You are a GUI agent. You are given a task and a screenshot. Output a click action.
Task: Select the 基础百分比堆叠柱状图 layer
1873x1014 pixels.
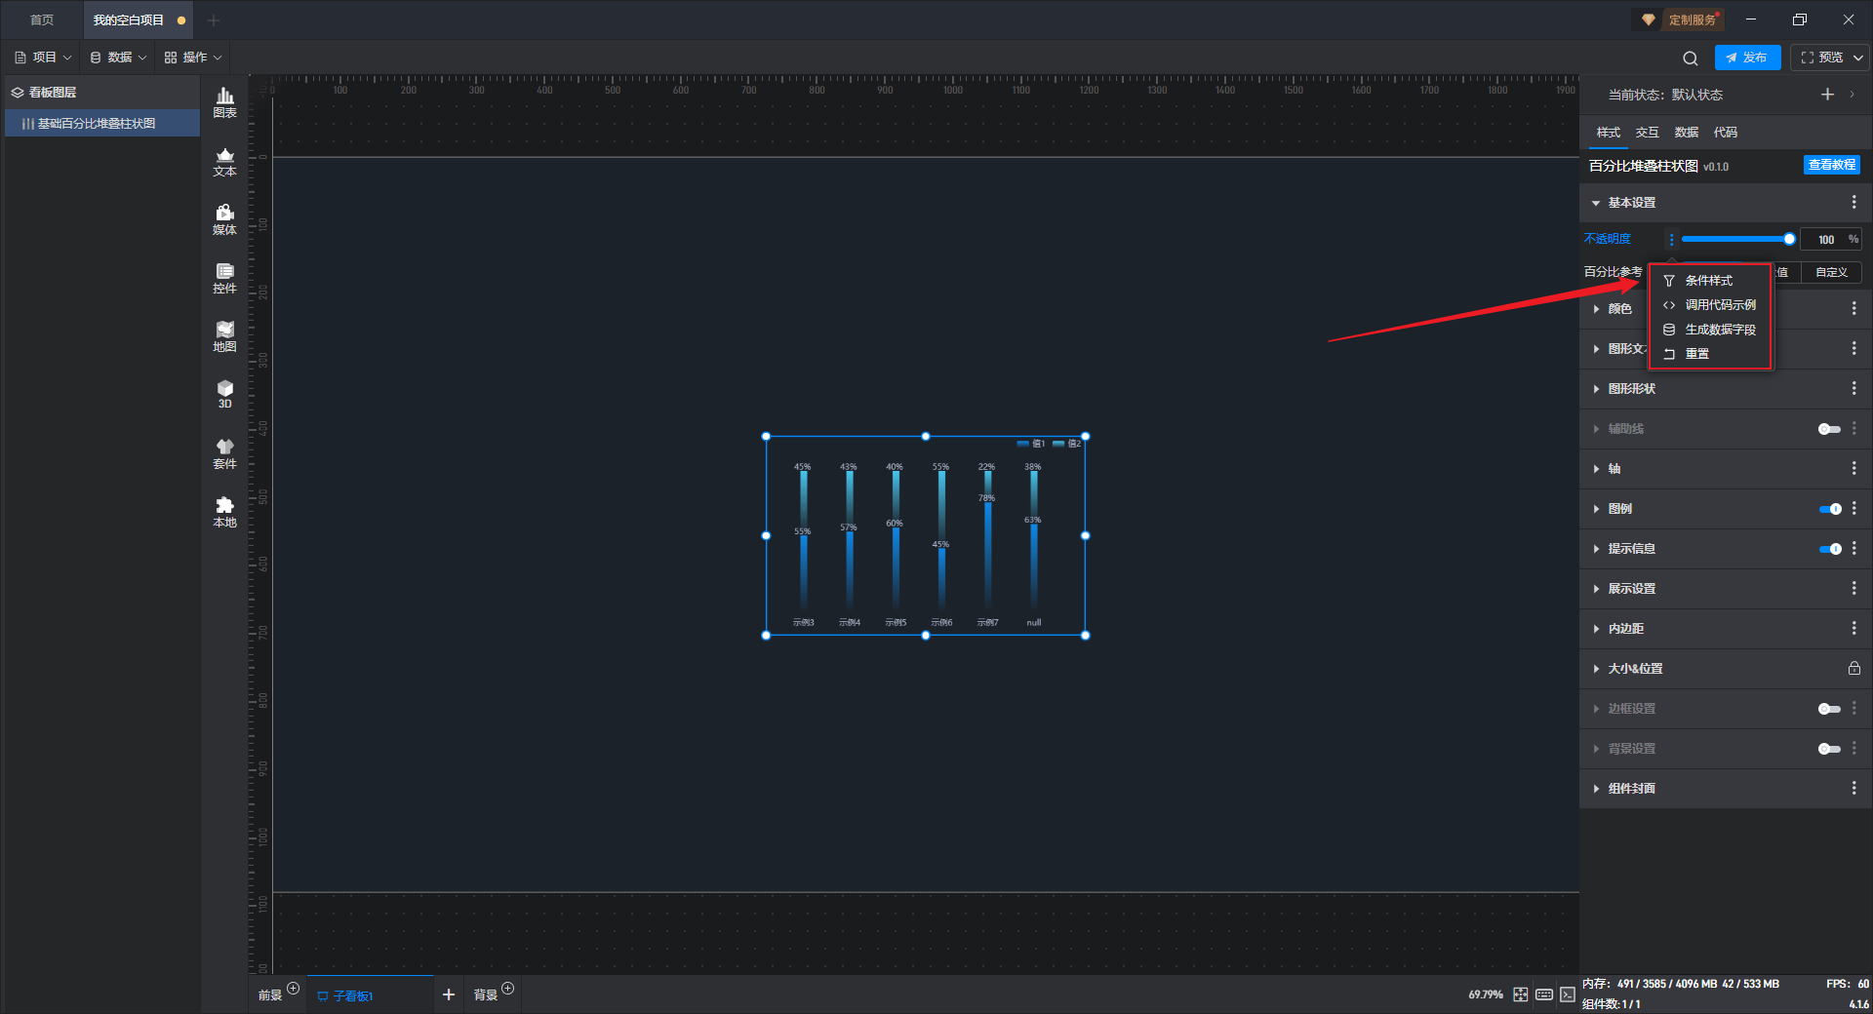[102, 124]
